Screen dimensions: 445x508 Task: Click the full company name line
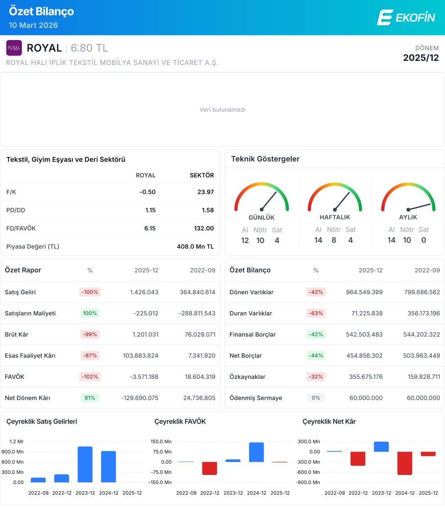pyautogui.click(x=112, y=63)
